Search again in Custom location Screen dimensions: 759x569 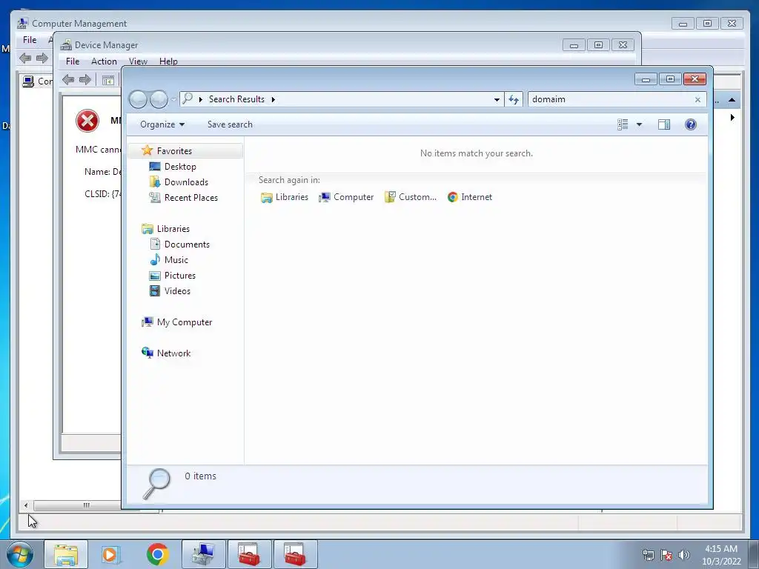pos(411,197)
